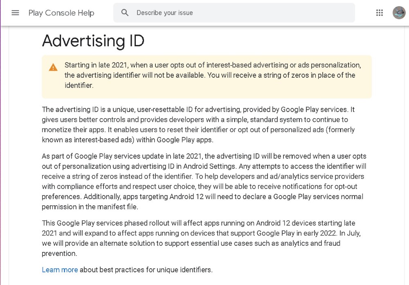Click paragraph starting 'The advertising ID is'

(198, 125)
